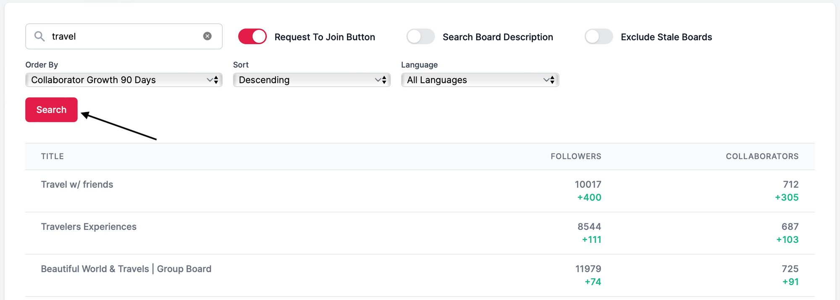The width and height of the screenshot is (840, 300).
Task: Clear the travel search text
Action: (207, 36)
